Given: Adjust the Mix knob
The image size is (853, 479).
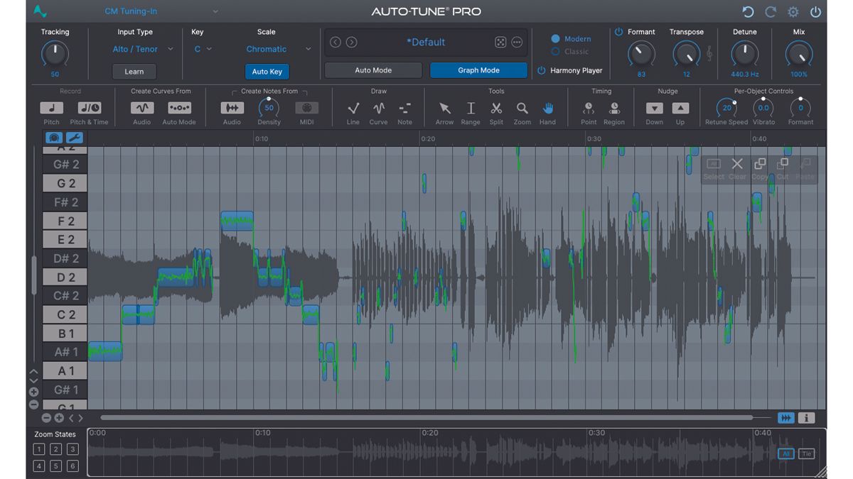Looking at the screenshot, I should pos(798,55).
